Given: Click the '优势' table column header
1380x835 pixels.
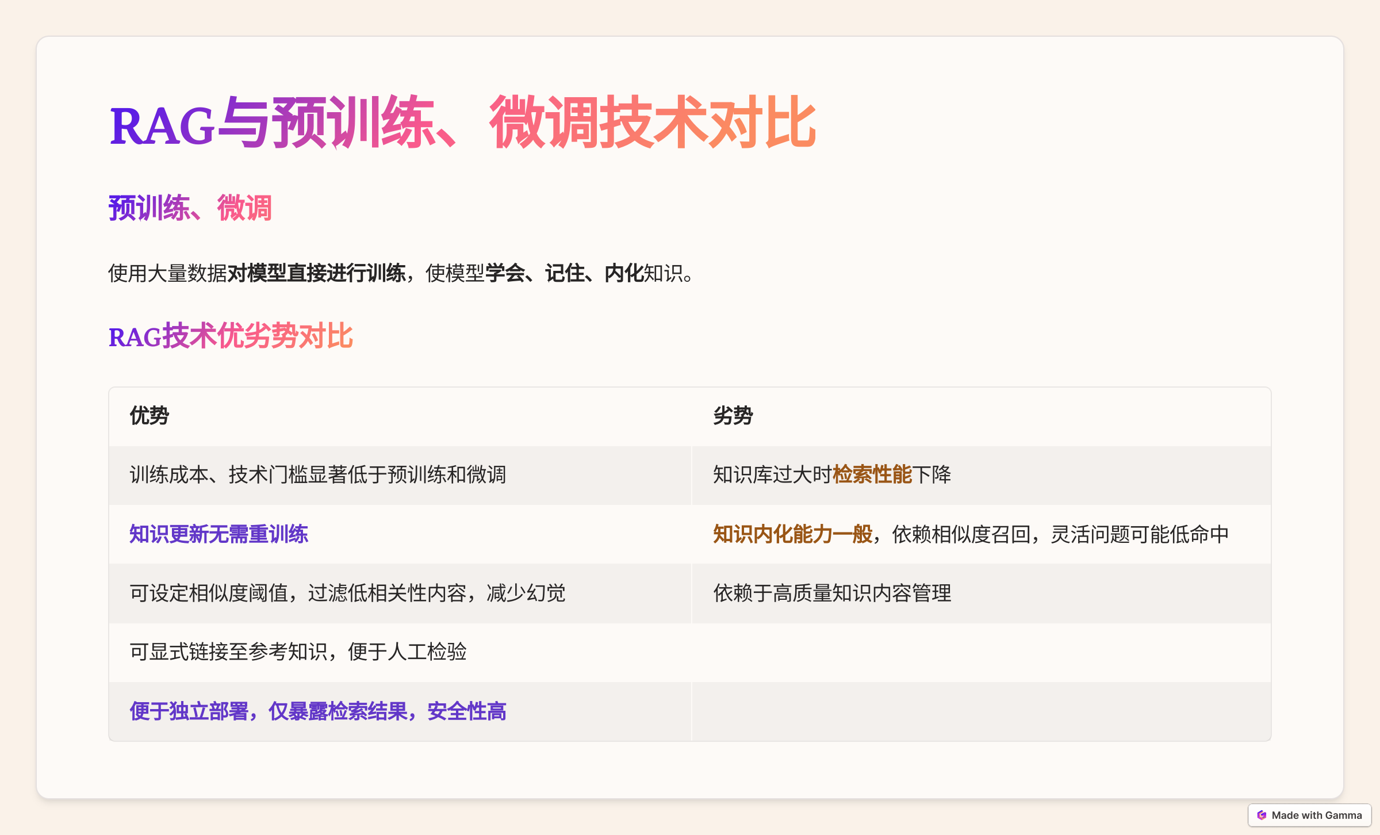Looking at the screenshot, I should click(x=149, y=416).
